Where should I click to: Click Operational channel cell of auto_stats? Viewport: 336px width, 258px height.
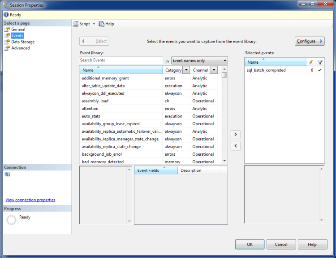(203, 116)
